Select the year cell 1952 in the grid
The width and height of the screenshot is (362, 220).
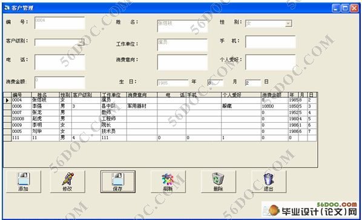(x=294, y=112)
